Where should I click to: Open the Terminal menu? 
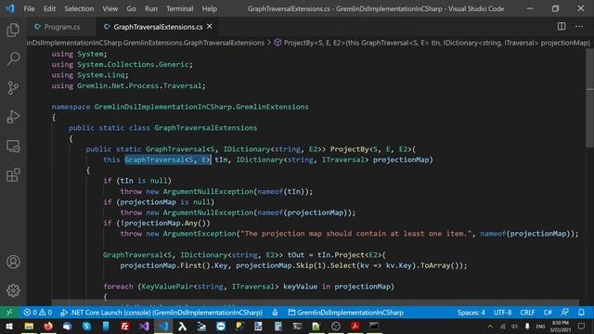[x=179, y=8]
